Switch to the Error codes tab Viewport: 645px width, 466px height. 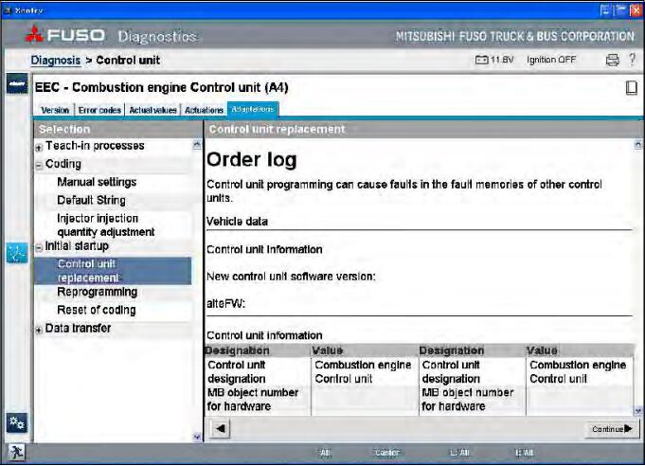99,110
